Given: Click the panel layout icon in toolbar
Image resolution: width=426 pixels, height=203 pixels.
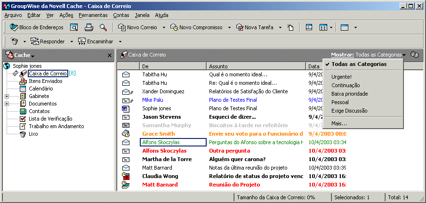Looking at the screenshot, I should coord(309,27).
